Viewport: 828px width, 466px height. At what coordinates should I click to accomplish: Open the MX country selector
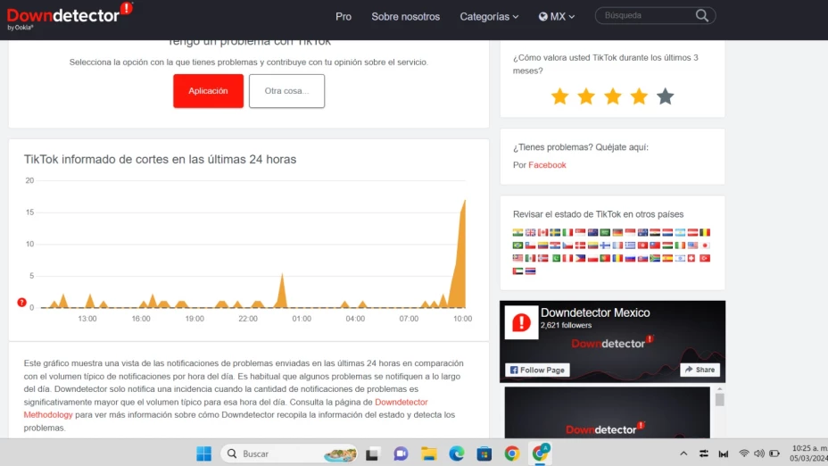tap(557, 16)
